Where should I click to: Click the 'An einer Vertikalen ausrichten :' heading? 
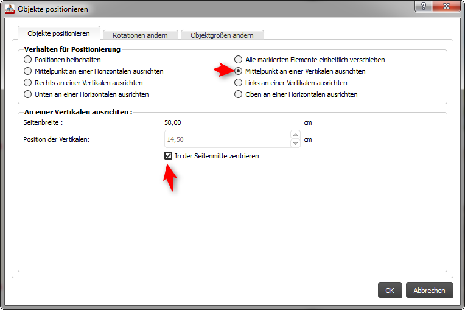79,112
